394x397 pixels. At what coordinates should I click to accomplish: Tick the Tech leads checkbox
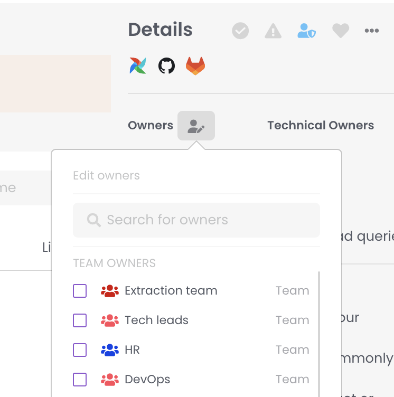(x=80, y=320)
